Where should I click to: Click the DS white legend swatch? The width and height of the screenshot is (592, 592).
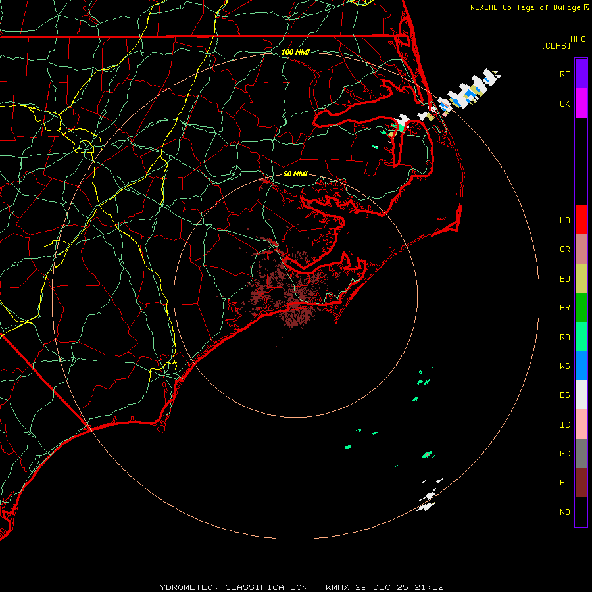[581, 395]
